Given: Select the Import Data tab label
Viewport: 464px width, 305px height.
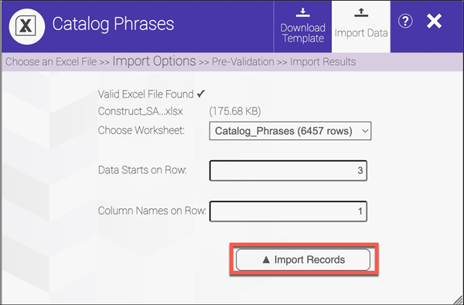Looking at the screenshot, I should (x=361, y=33).
